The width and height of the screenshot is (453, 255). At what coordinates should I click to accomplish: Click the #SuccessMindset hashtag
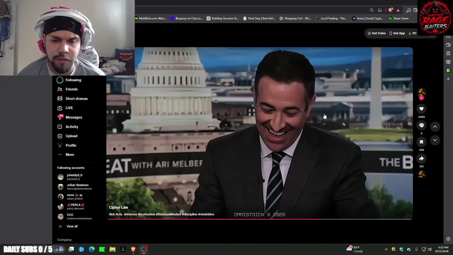(168, 214)
